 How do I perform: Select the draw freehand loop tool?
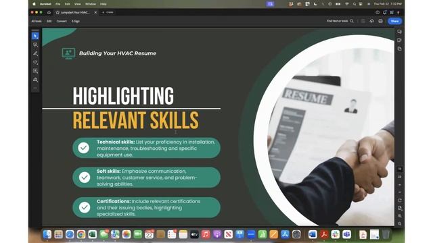point(35,62)
